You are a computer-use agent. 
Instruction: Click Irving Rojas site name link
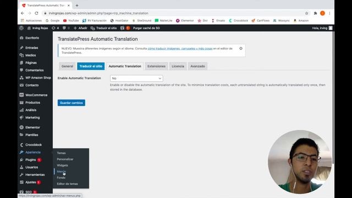38,28
